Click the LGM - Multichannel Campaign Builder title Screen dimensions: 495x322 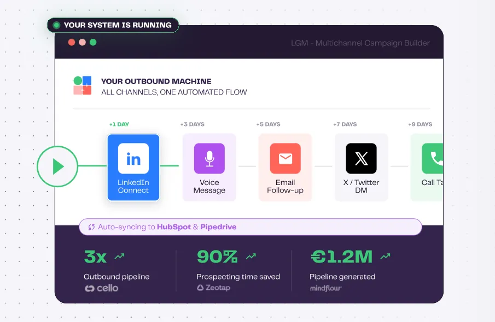click(x=360, y=43)
